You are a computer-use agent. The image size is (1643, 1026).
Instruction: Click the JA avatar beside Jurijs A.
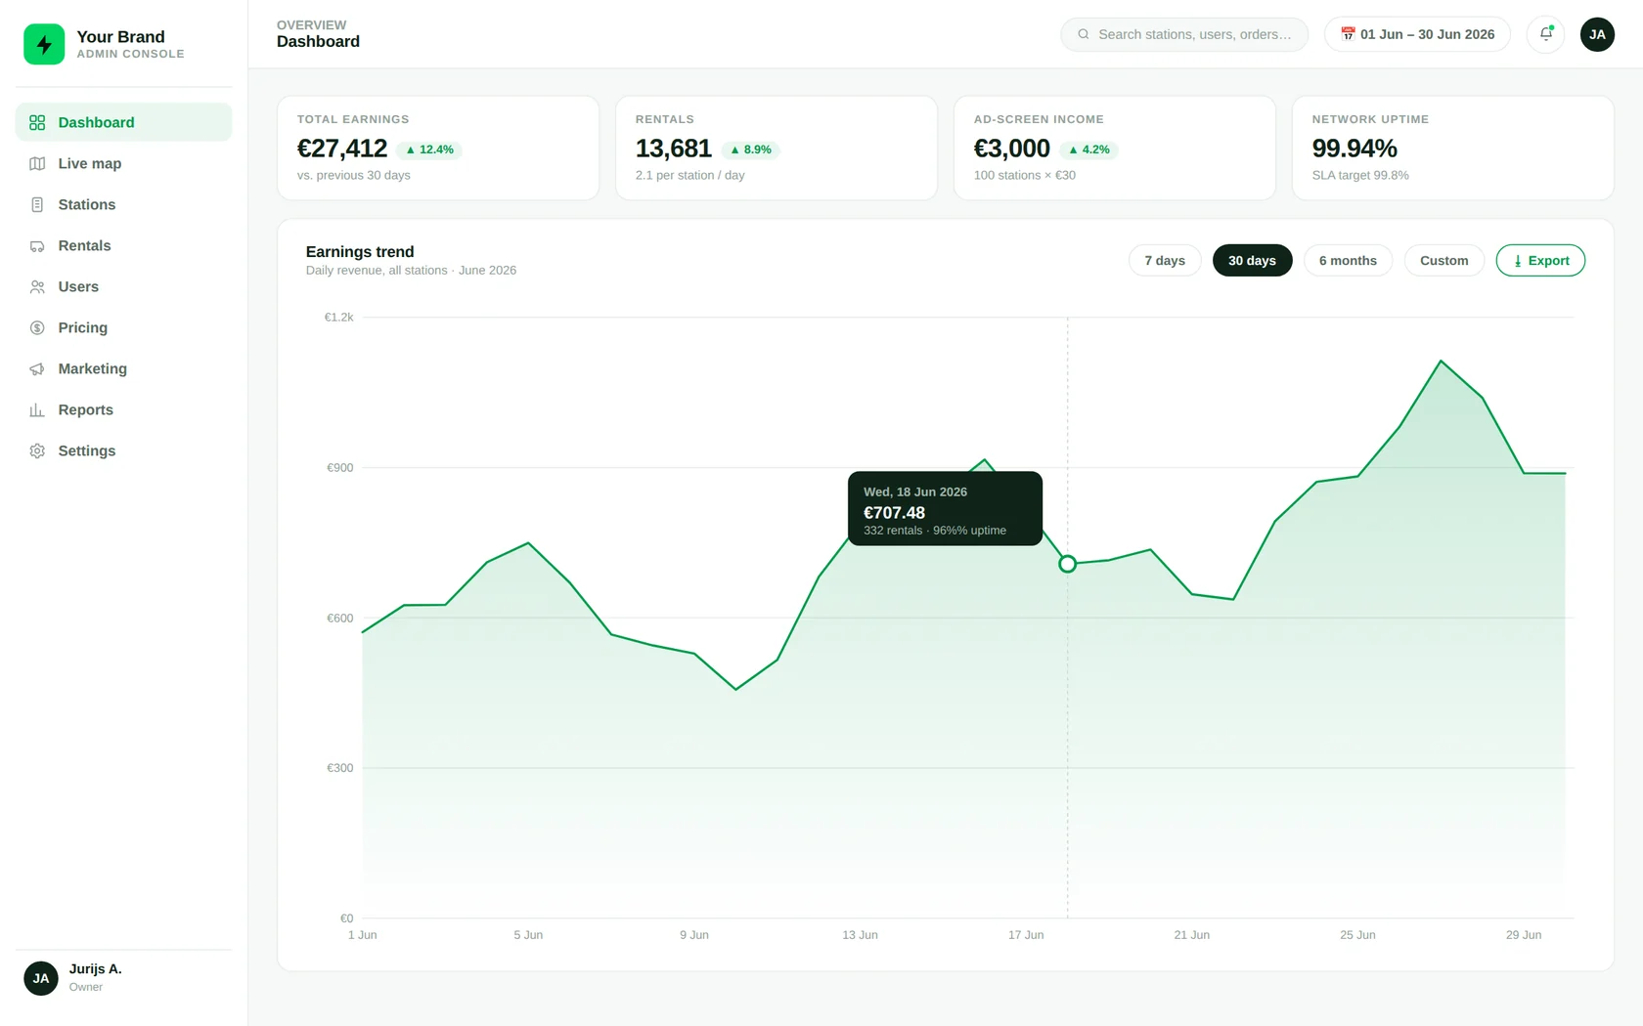(41, 978)
